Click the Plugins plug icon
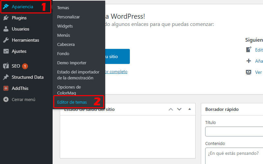Screen dimensions: 263x164 tap(6, 18)
